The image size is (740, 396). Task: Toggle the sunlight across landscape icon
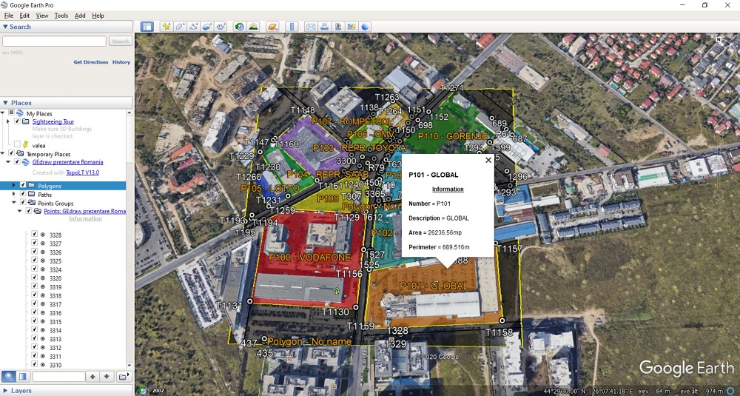click(x=253, y=27)
